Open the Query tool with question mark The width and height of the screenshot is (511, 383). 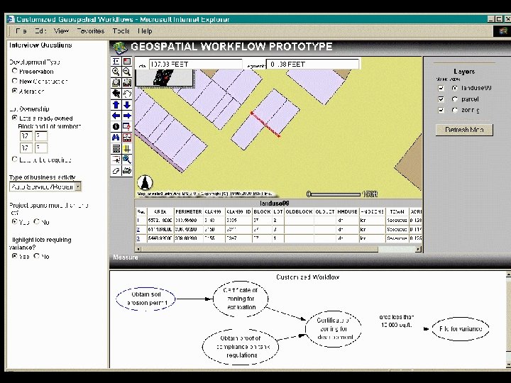(127, 126)
